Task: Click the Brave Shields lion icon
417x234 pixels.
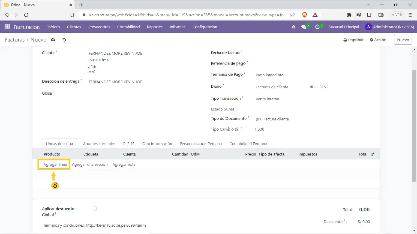Action: pos(305,15)
